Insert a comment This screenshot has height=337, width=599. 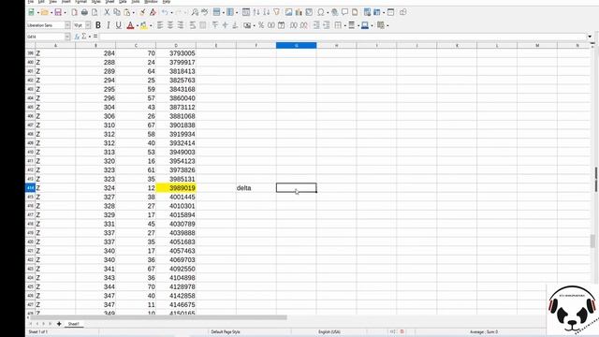(344, 12)
